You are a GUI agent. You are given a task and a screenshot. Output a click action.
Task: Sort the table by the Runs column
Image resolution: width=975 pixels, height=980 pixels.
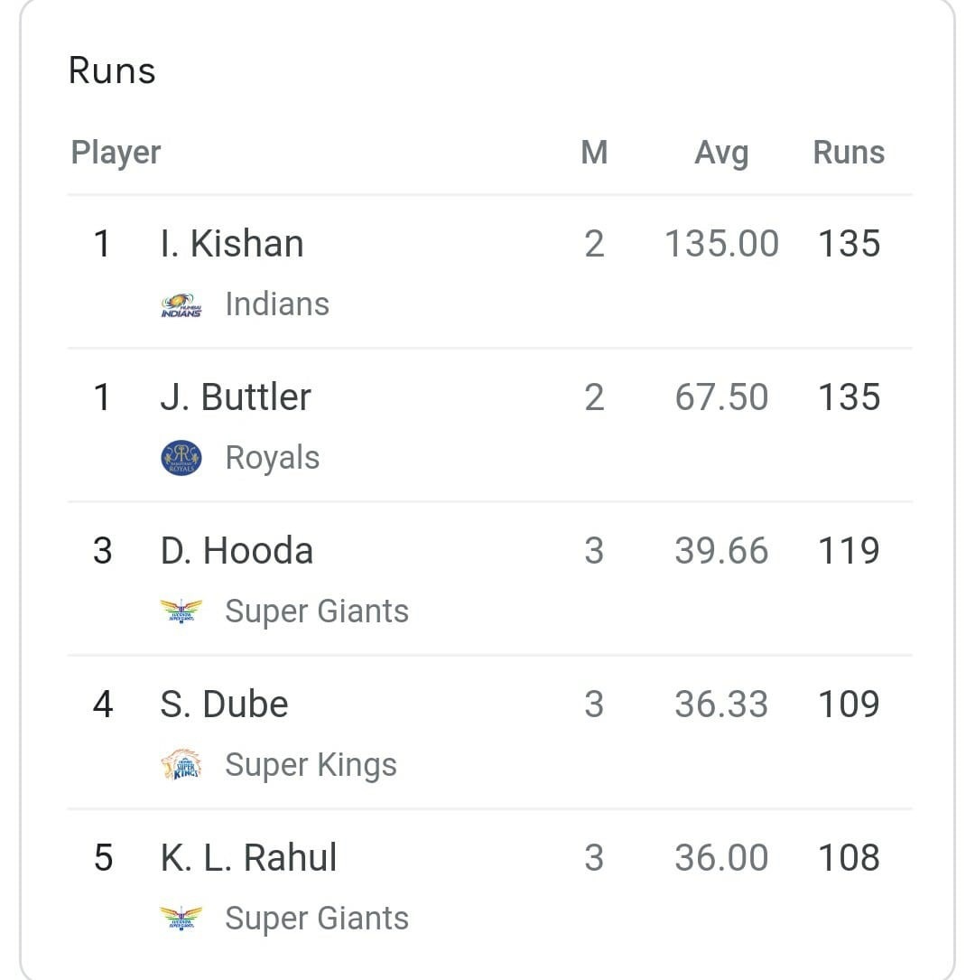tap(849, 152)
